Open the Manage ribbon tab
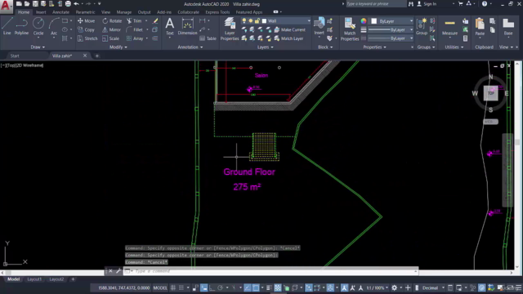The width and height of the screenshot is (523, 294). 123,12
